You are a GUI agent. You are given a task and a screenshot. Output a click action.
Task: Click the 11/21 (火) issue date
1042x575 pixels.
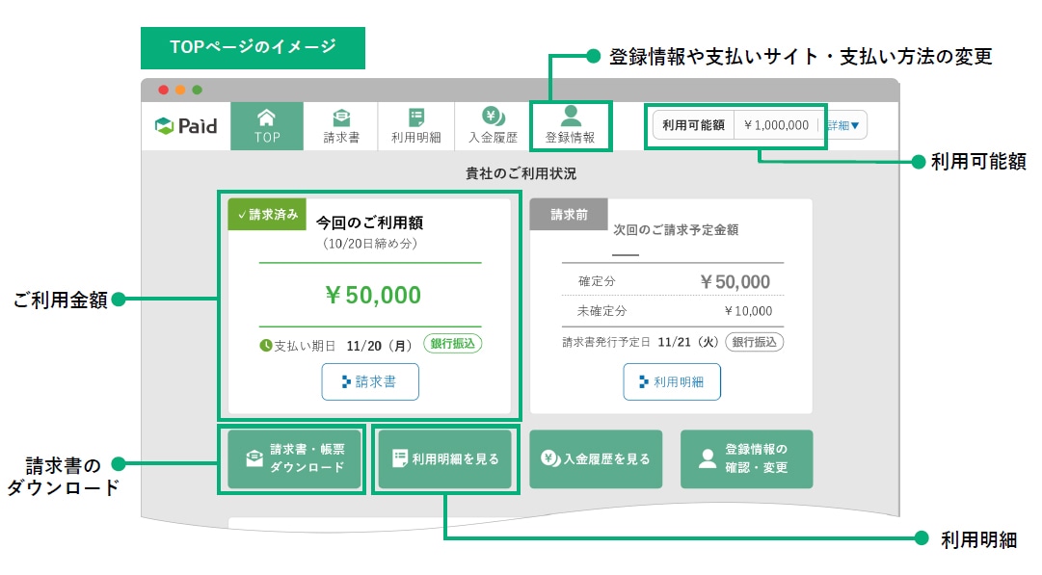[x=688, y=342]
